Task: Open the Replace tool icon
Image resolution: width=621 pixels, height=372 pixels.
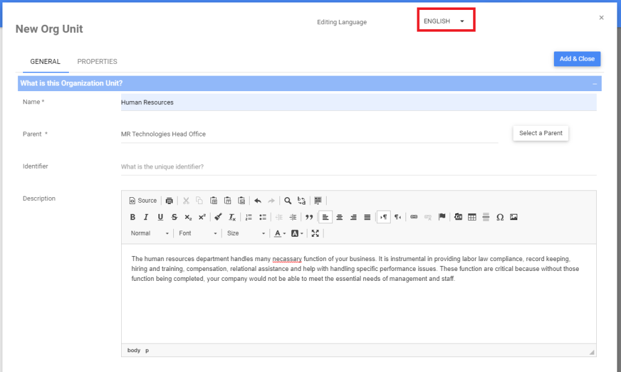Action: [301, 200]
